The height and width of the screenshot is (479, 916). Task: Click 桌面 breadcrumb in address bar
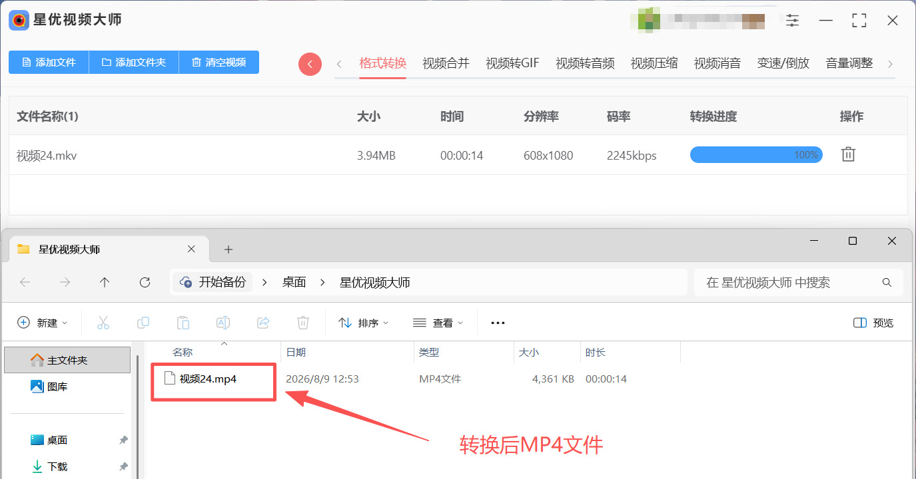tap(294, 282)
